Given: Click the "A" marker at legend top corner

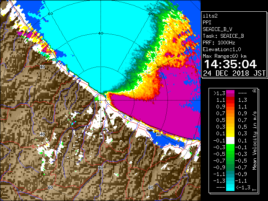Looking at the screenshot, I should (x=255, y=91).
